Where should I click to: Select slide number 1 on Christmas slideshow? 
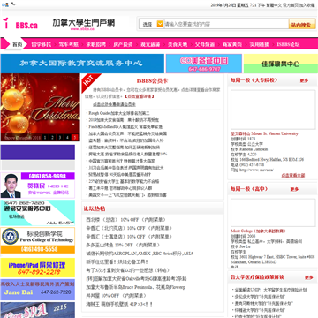pyautogui.click(x=45, y=137)
